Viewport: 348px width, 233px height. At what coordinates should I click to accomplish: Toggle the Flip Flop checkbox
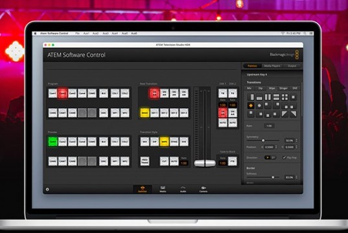pyautogui.click(x=284, y=157)
